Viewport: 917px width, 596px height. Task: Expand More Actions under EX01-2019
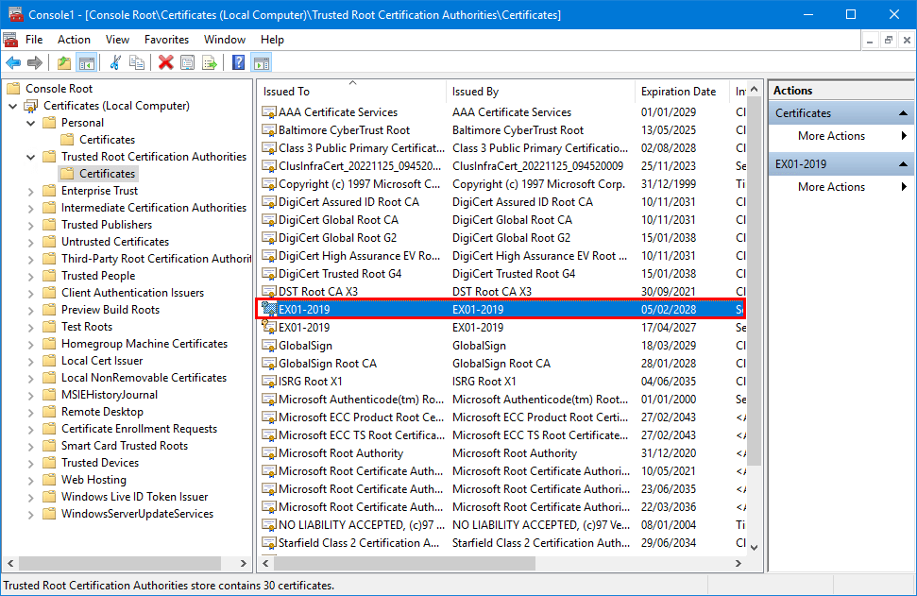point(841,187)
